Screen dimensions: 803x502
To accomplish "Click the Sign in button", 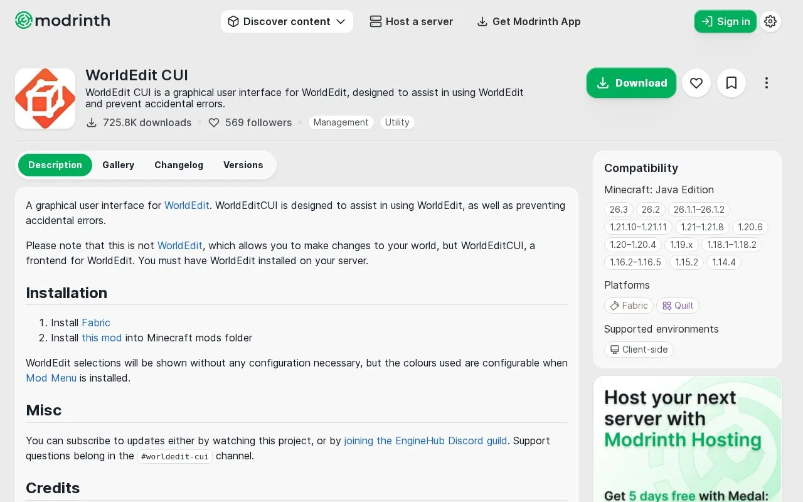I will pos(725,21).
